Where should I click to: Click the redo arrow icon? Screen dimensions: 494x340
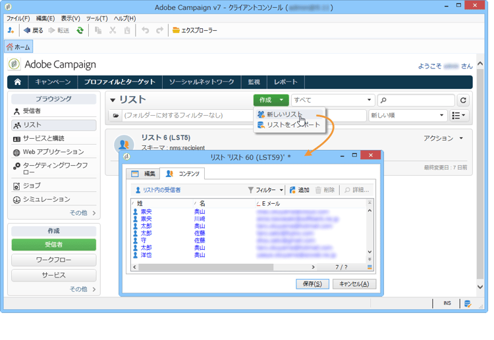click(160, 30)
